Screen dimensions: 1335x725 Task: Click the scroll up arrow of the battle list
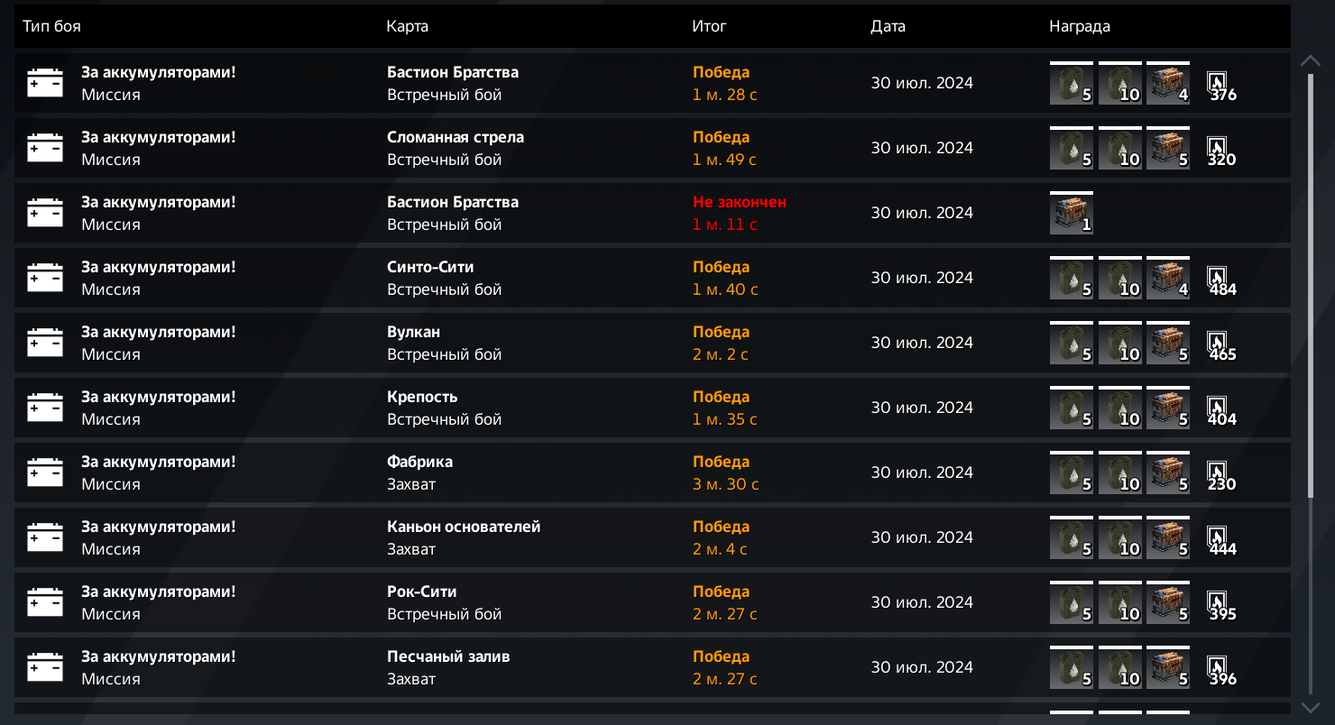1311,60
